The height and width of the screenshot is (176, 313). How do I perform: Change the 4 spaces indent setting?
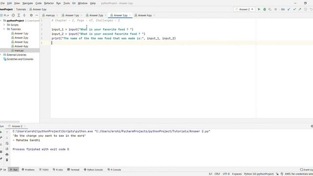click(237, 174)
